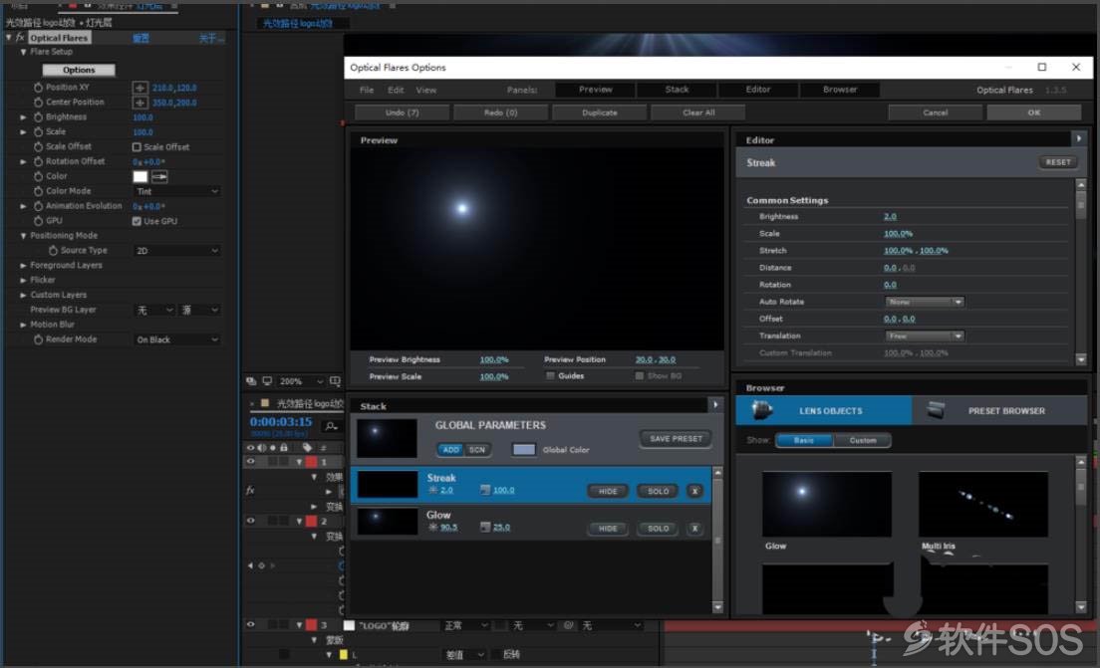
Task: Expand the Foreground Layers group
Action: coord(23,266)
